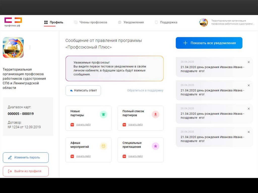This screenshot has height=193, width=258.
Task: Open the Профиль tab
Action: click(x=54, y=22)
